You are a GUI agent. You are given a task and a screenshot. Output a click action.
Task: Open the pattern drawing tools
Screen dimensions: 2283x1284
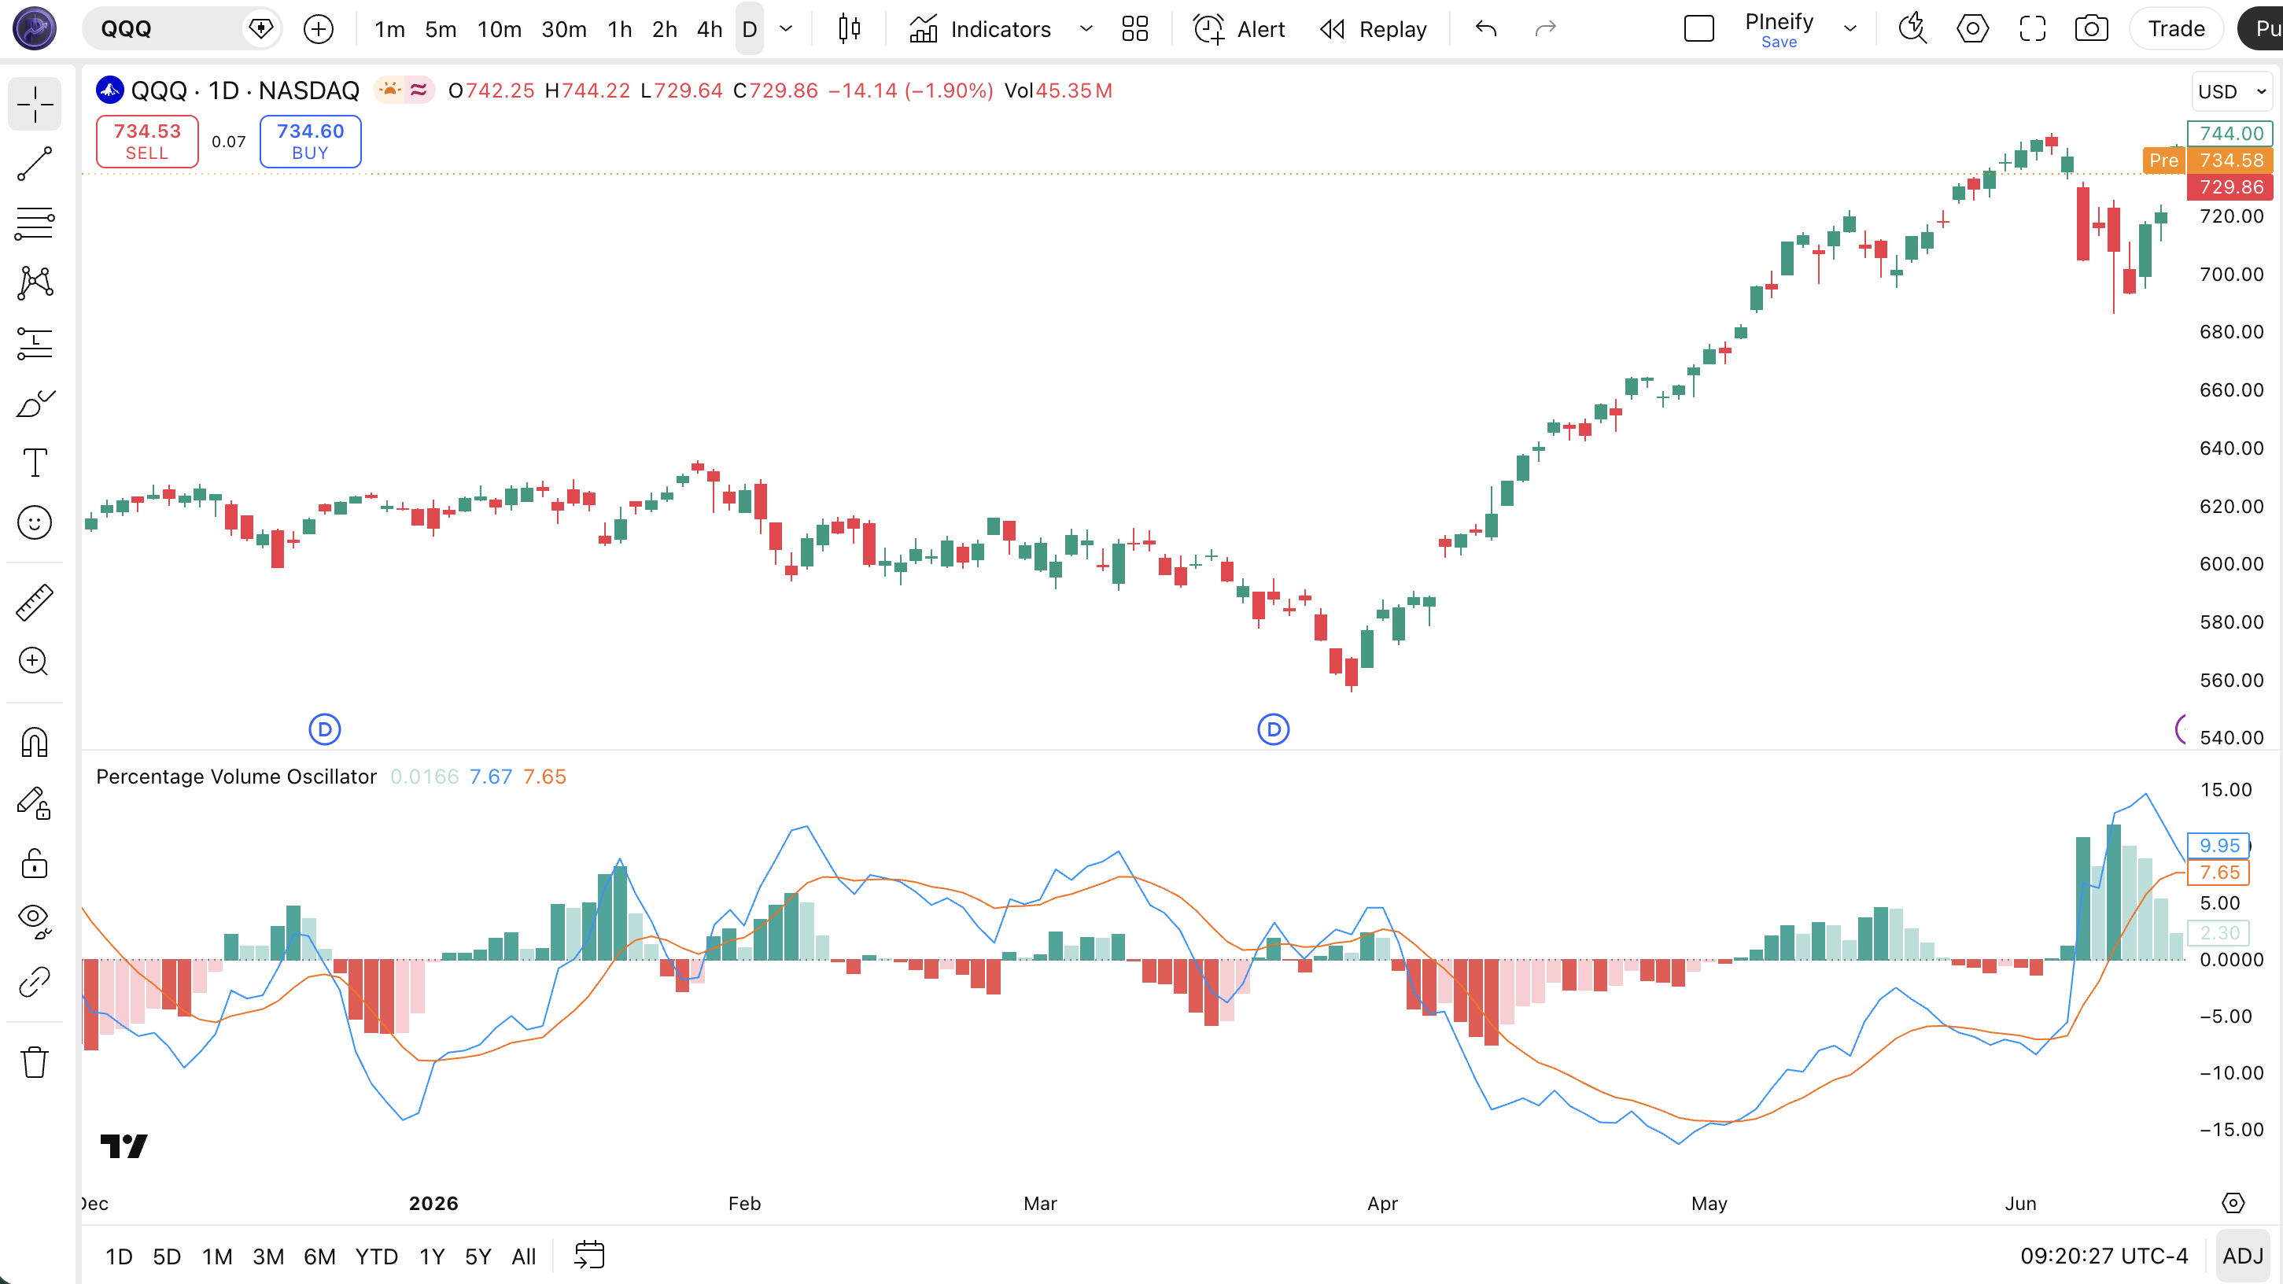(x=35, y=282)
